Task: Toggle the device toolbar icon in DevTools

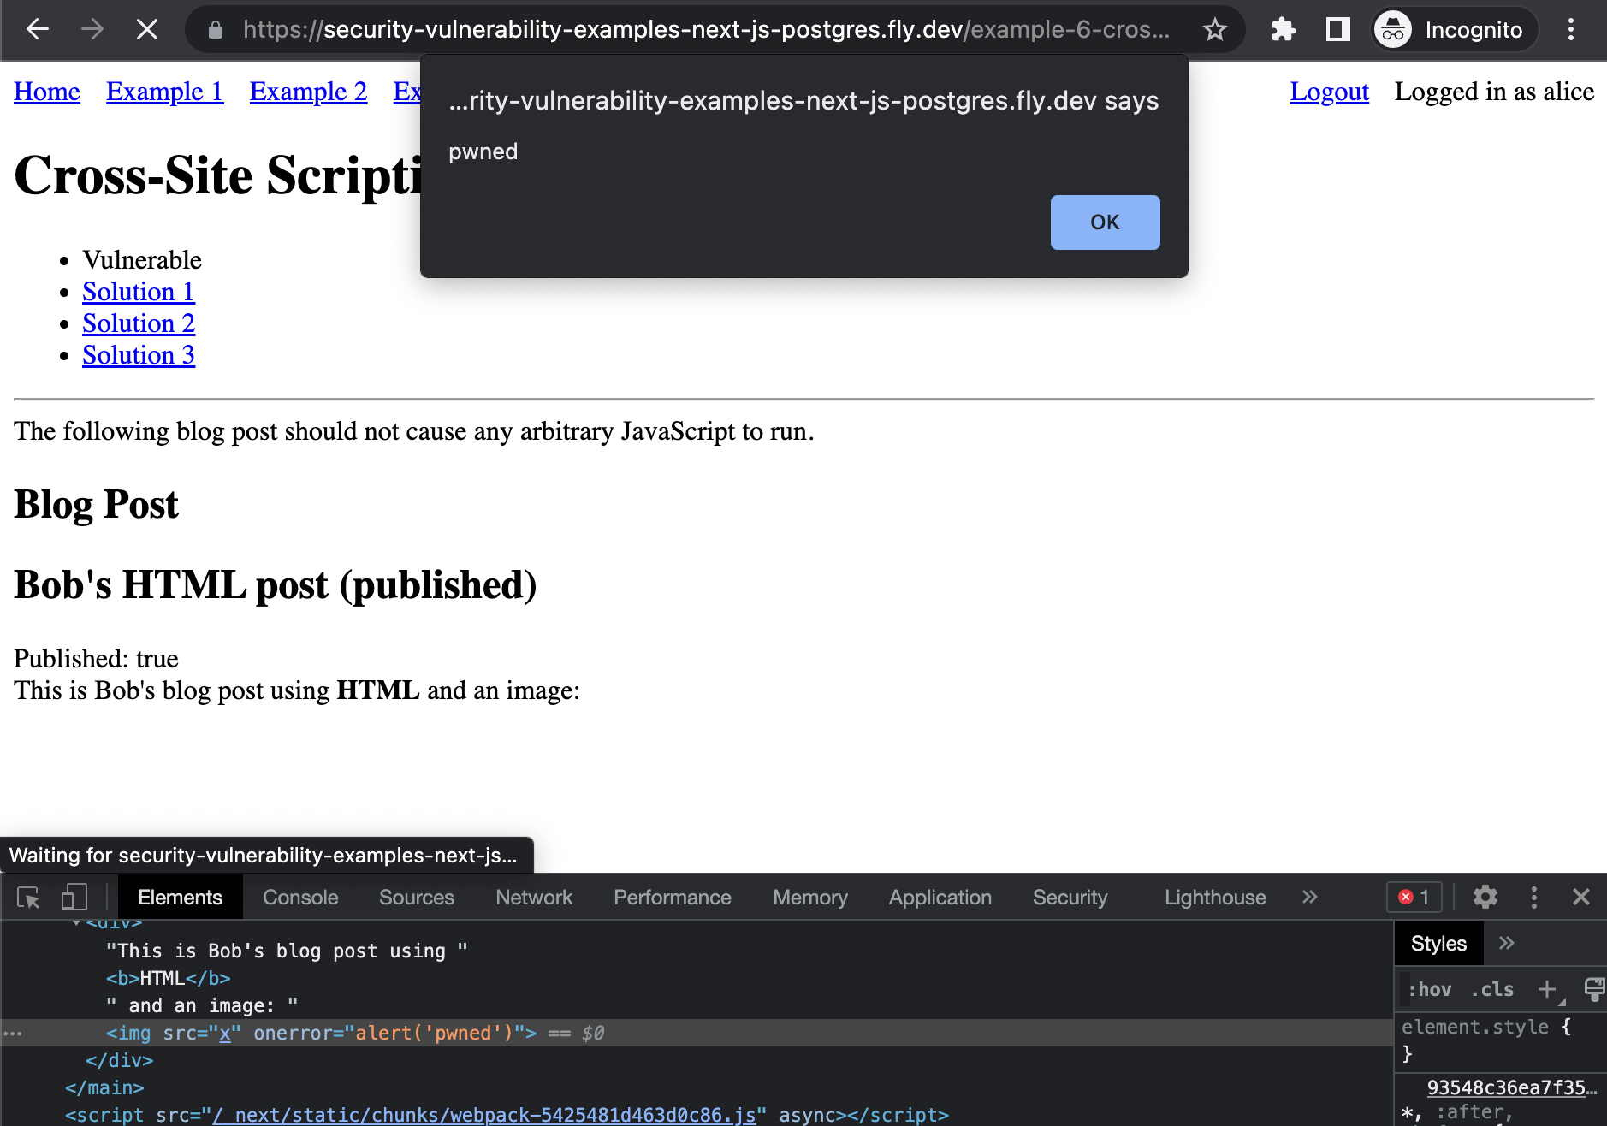Action: [x=74, y=898]
